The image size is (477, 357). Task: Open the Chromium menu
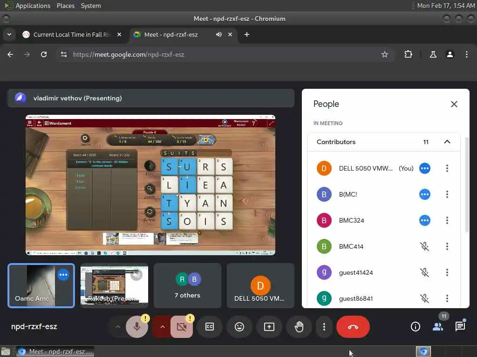[467, 54]
